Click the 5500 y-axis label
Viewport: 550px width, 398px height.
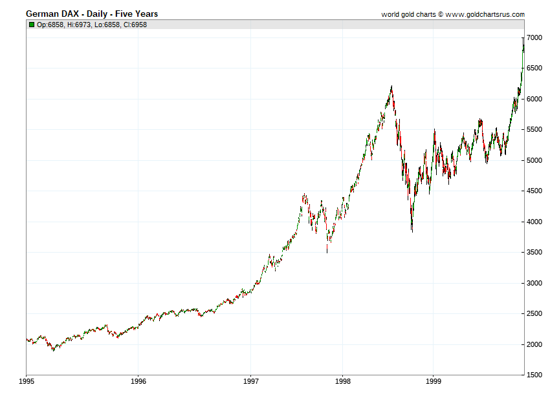pyautogui.click(x=534, y=129)
